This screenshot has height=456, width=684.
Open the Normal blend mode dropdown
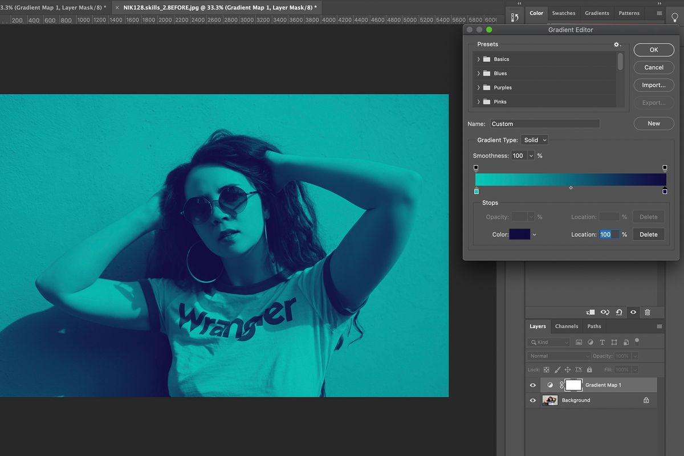[x=559, y=356]
